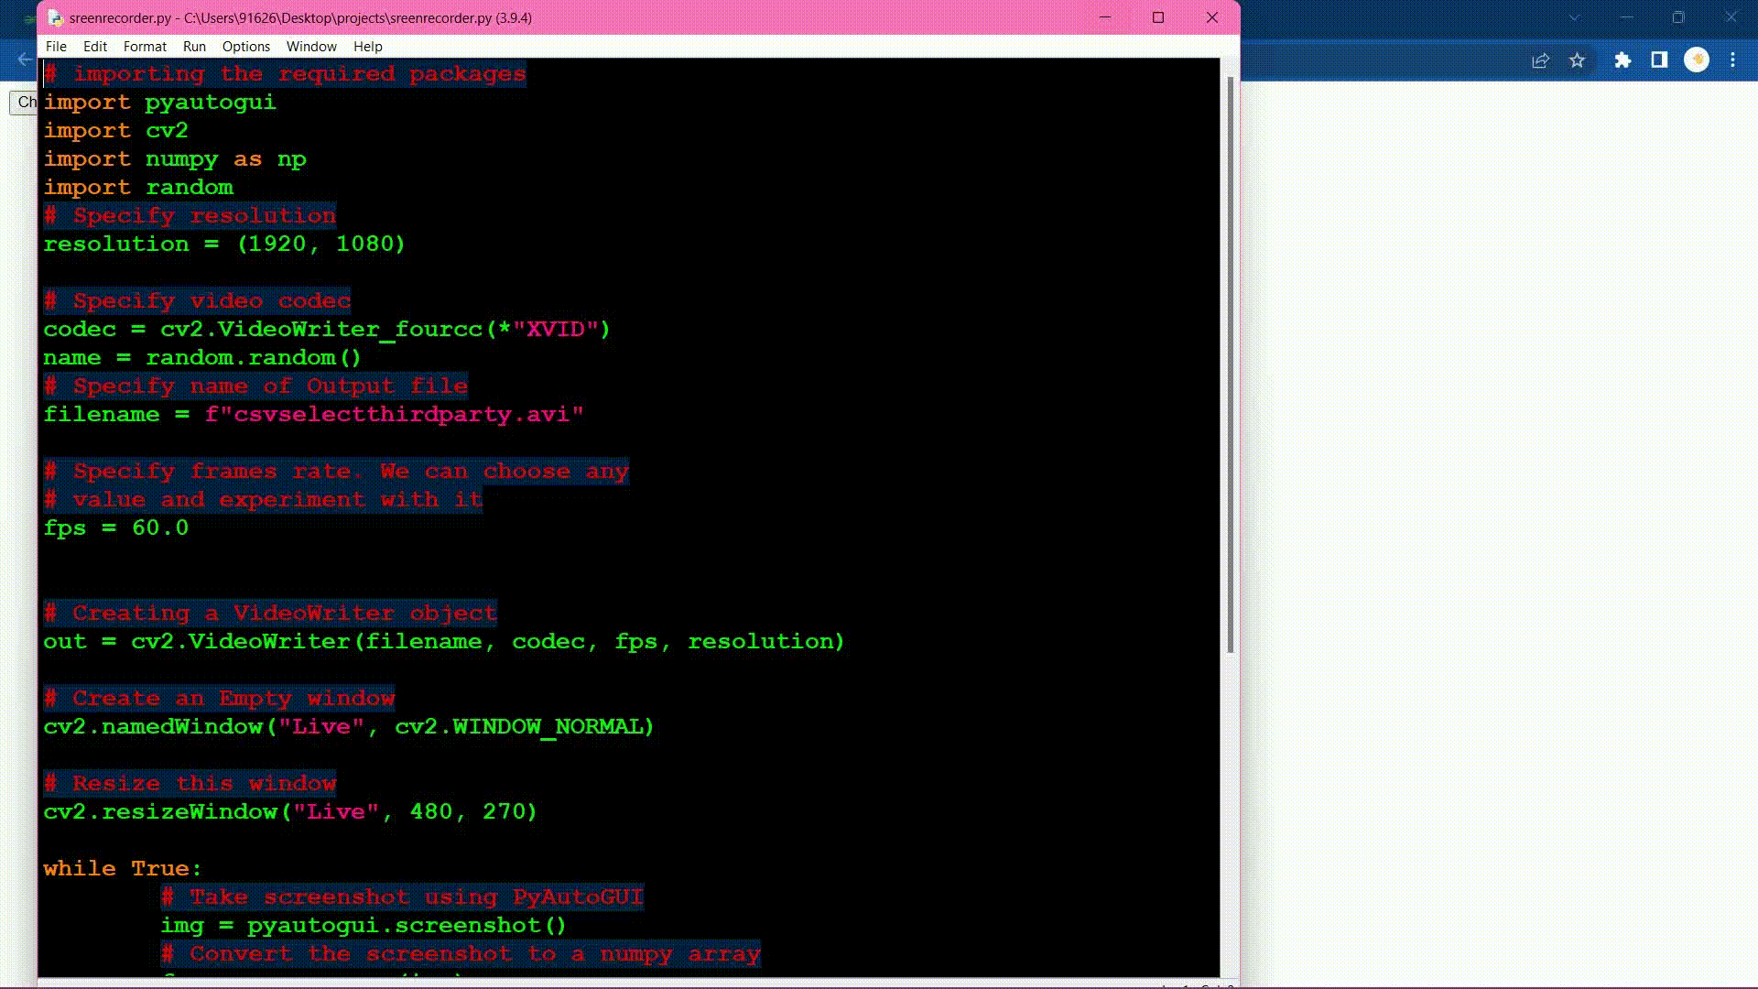Click the partially hidden "Ch" button
This screenshot has width=1758, height=989.
tap(25, 102)
